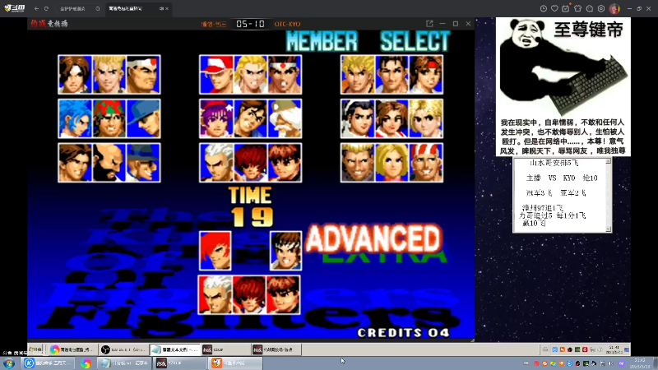Pick the brown-haired Kyo portrait in top-left team
Screen dimensions: 658x370
tap(75, 74)
